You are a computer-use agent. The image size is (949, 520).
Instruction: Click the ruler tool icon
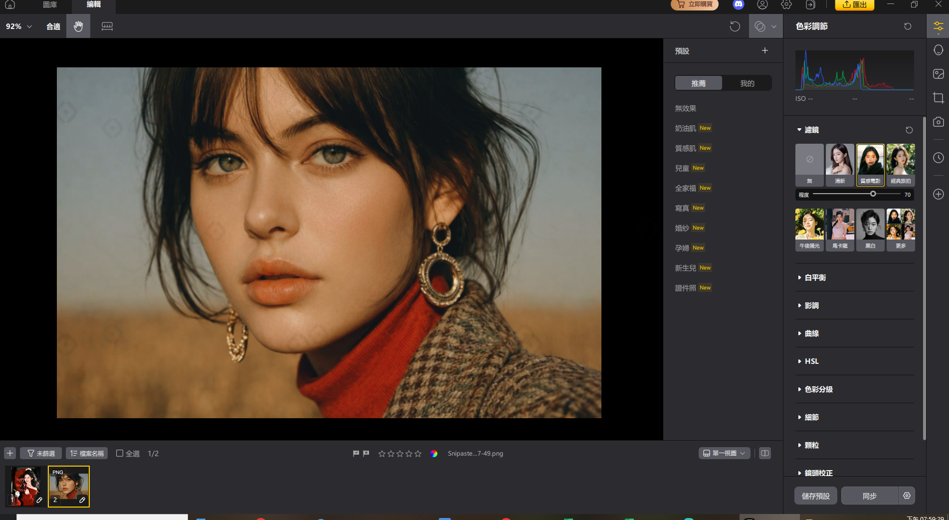pyautogui.click(x=107, y=26)
